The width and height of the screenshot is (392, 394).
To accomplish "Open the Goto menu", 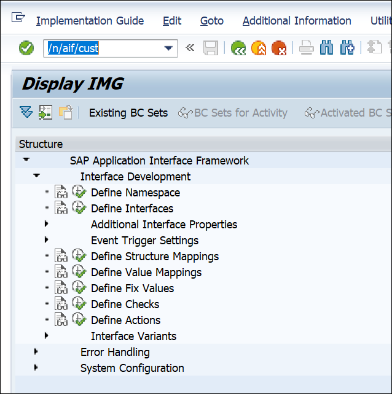I will click(x=212, y=21).
